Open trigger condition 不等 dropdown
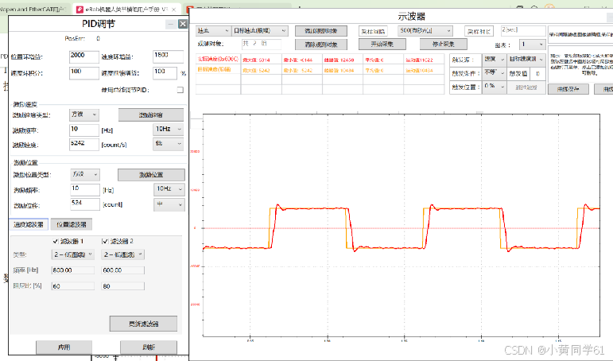The width and height of the screenshot is (613, 361). (495, 73)
